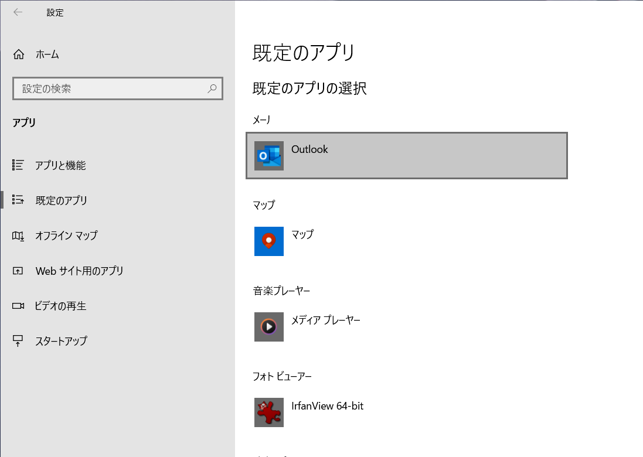Click the Home house icon

(x=19, y=54)
